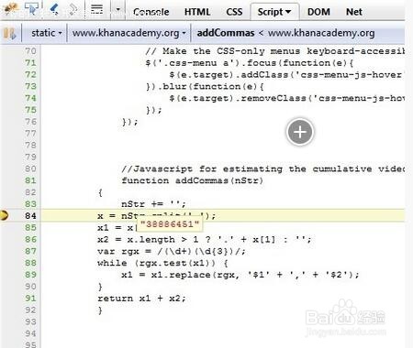Click the code "nStr += '';"

point(153,204)
